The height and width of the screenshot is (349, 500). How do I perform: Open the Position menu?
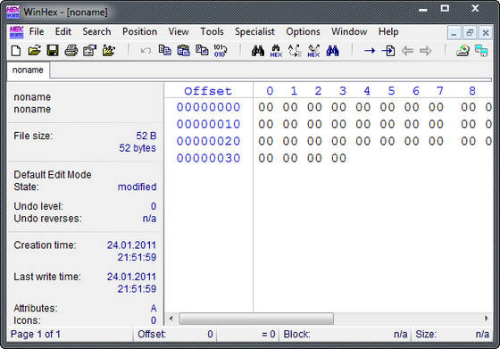139,31
